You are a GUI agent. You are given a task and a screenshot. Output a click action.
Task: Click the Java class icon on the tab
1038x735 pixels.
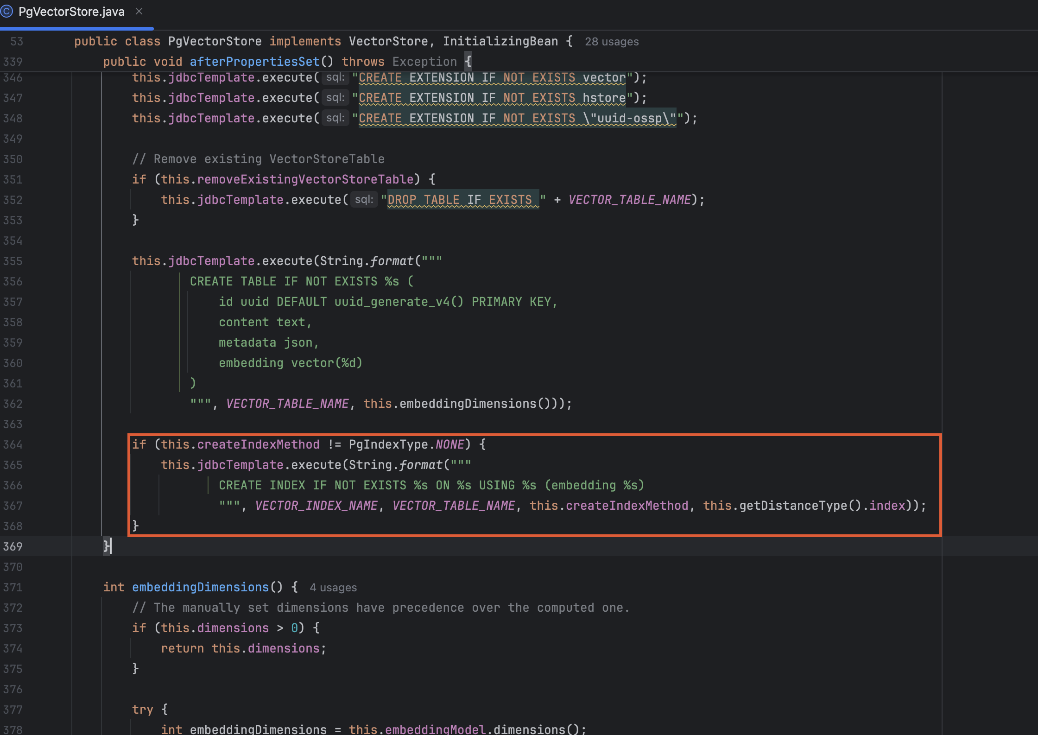(6, 12)
